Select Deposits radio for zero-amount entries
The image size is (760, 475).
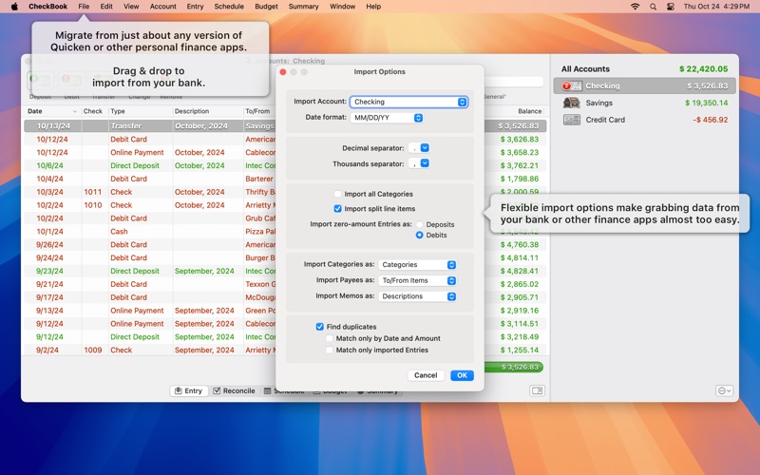[419, 224]
